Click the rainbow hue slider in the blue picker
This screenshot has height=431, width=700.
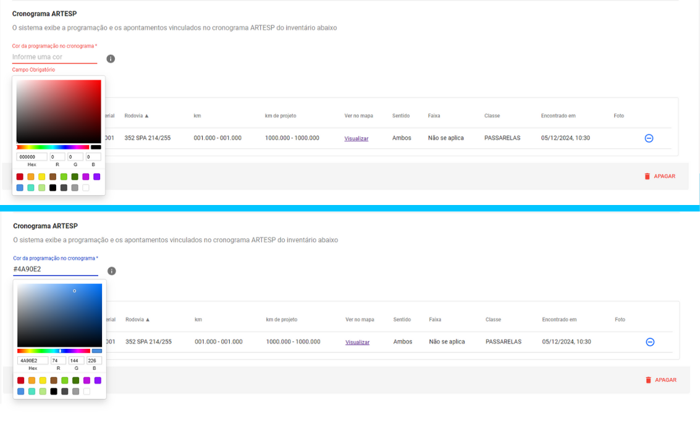point(54,351)
